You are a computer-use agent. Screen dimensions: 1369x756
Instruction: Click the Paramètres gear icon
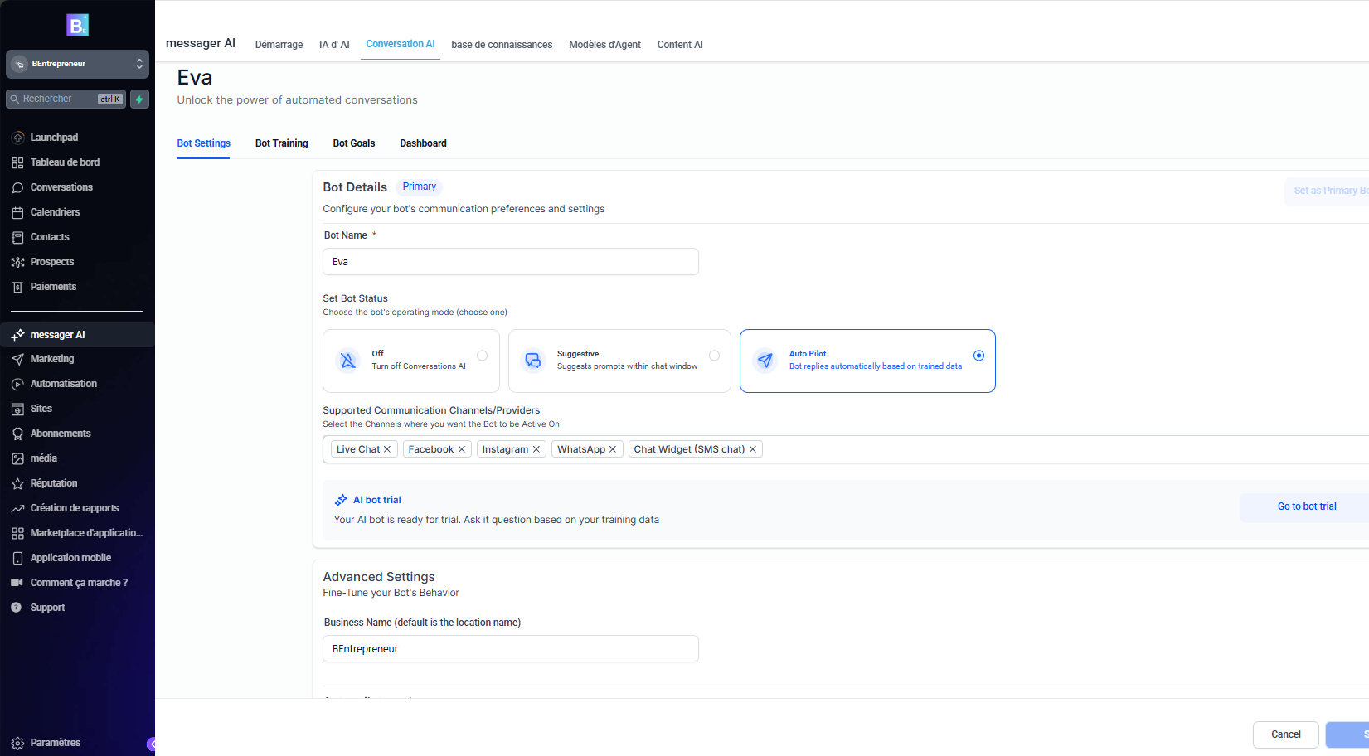[17, 743]
